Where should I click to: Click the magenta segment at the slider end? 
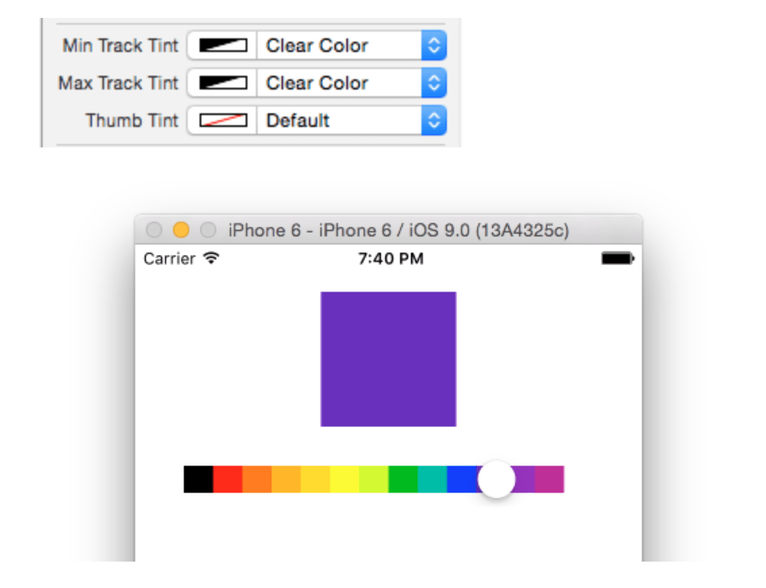click(x=549, y=479)
